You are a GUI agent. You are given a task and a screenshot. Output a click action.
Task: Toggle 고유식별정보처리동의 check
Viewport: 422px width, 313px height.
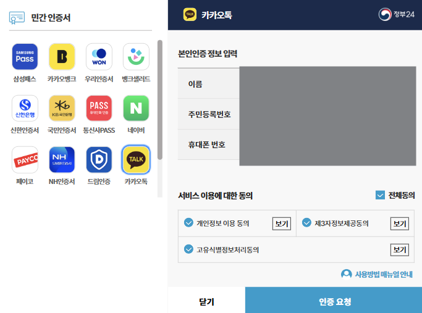[x=188, y=249]
